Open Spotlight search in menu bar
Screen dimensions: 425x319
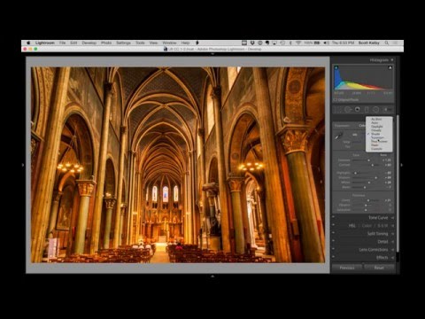coord(387,43)
